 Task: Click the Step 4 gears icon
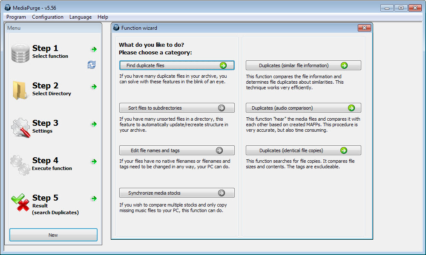20,164
